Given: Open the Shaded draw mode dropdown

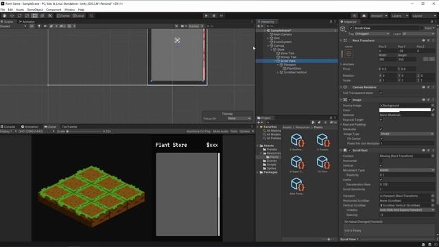Looking at the screenshot, I should click(x=14, y=26).
